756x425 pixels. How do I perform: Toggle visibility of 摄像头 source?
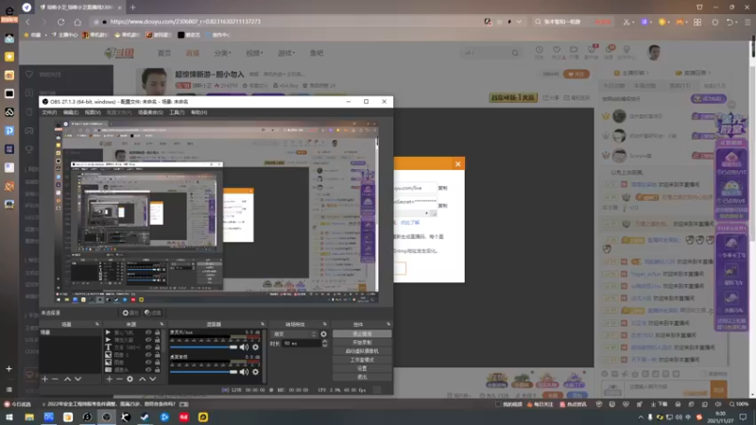[x=148, y=369]
